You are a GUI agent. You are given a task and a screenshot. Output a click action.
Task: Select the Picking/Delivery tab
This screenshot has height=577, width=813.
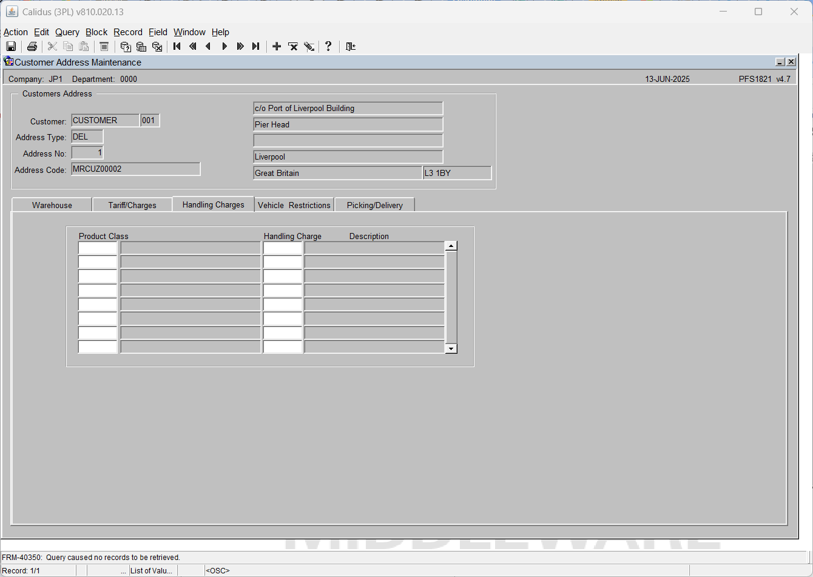[x=374, y=205]
